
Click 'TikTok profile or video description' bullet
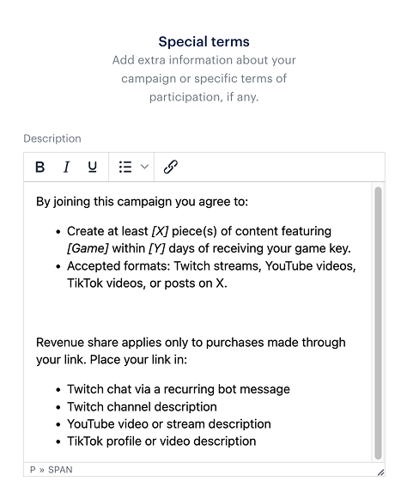[161, 441]
